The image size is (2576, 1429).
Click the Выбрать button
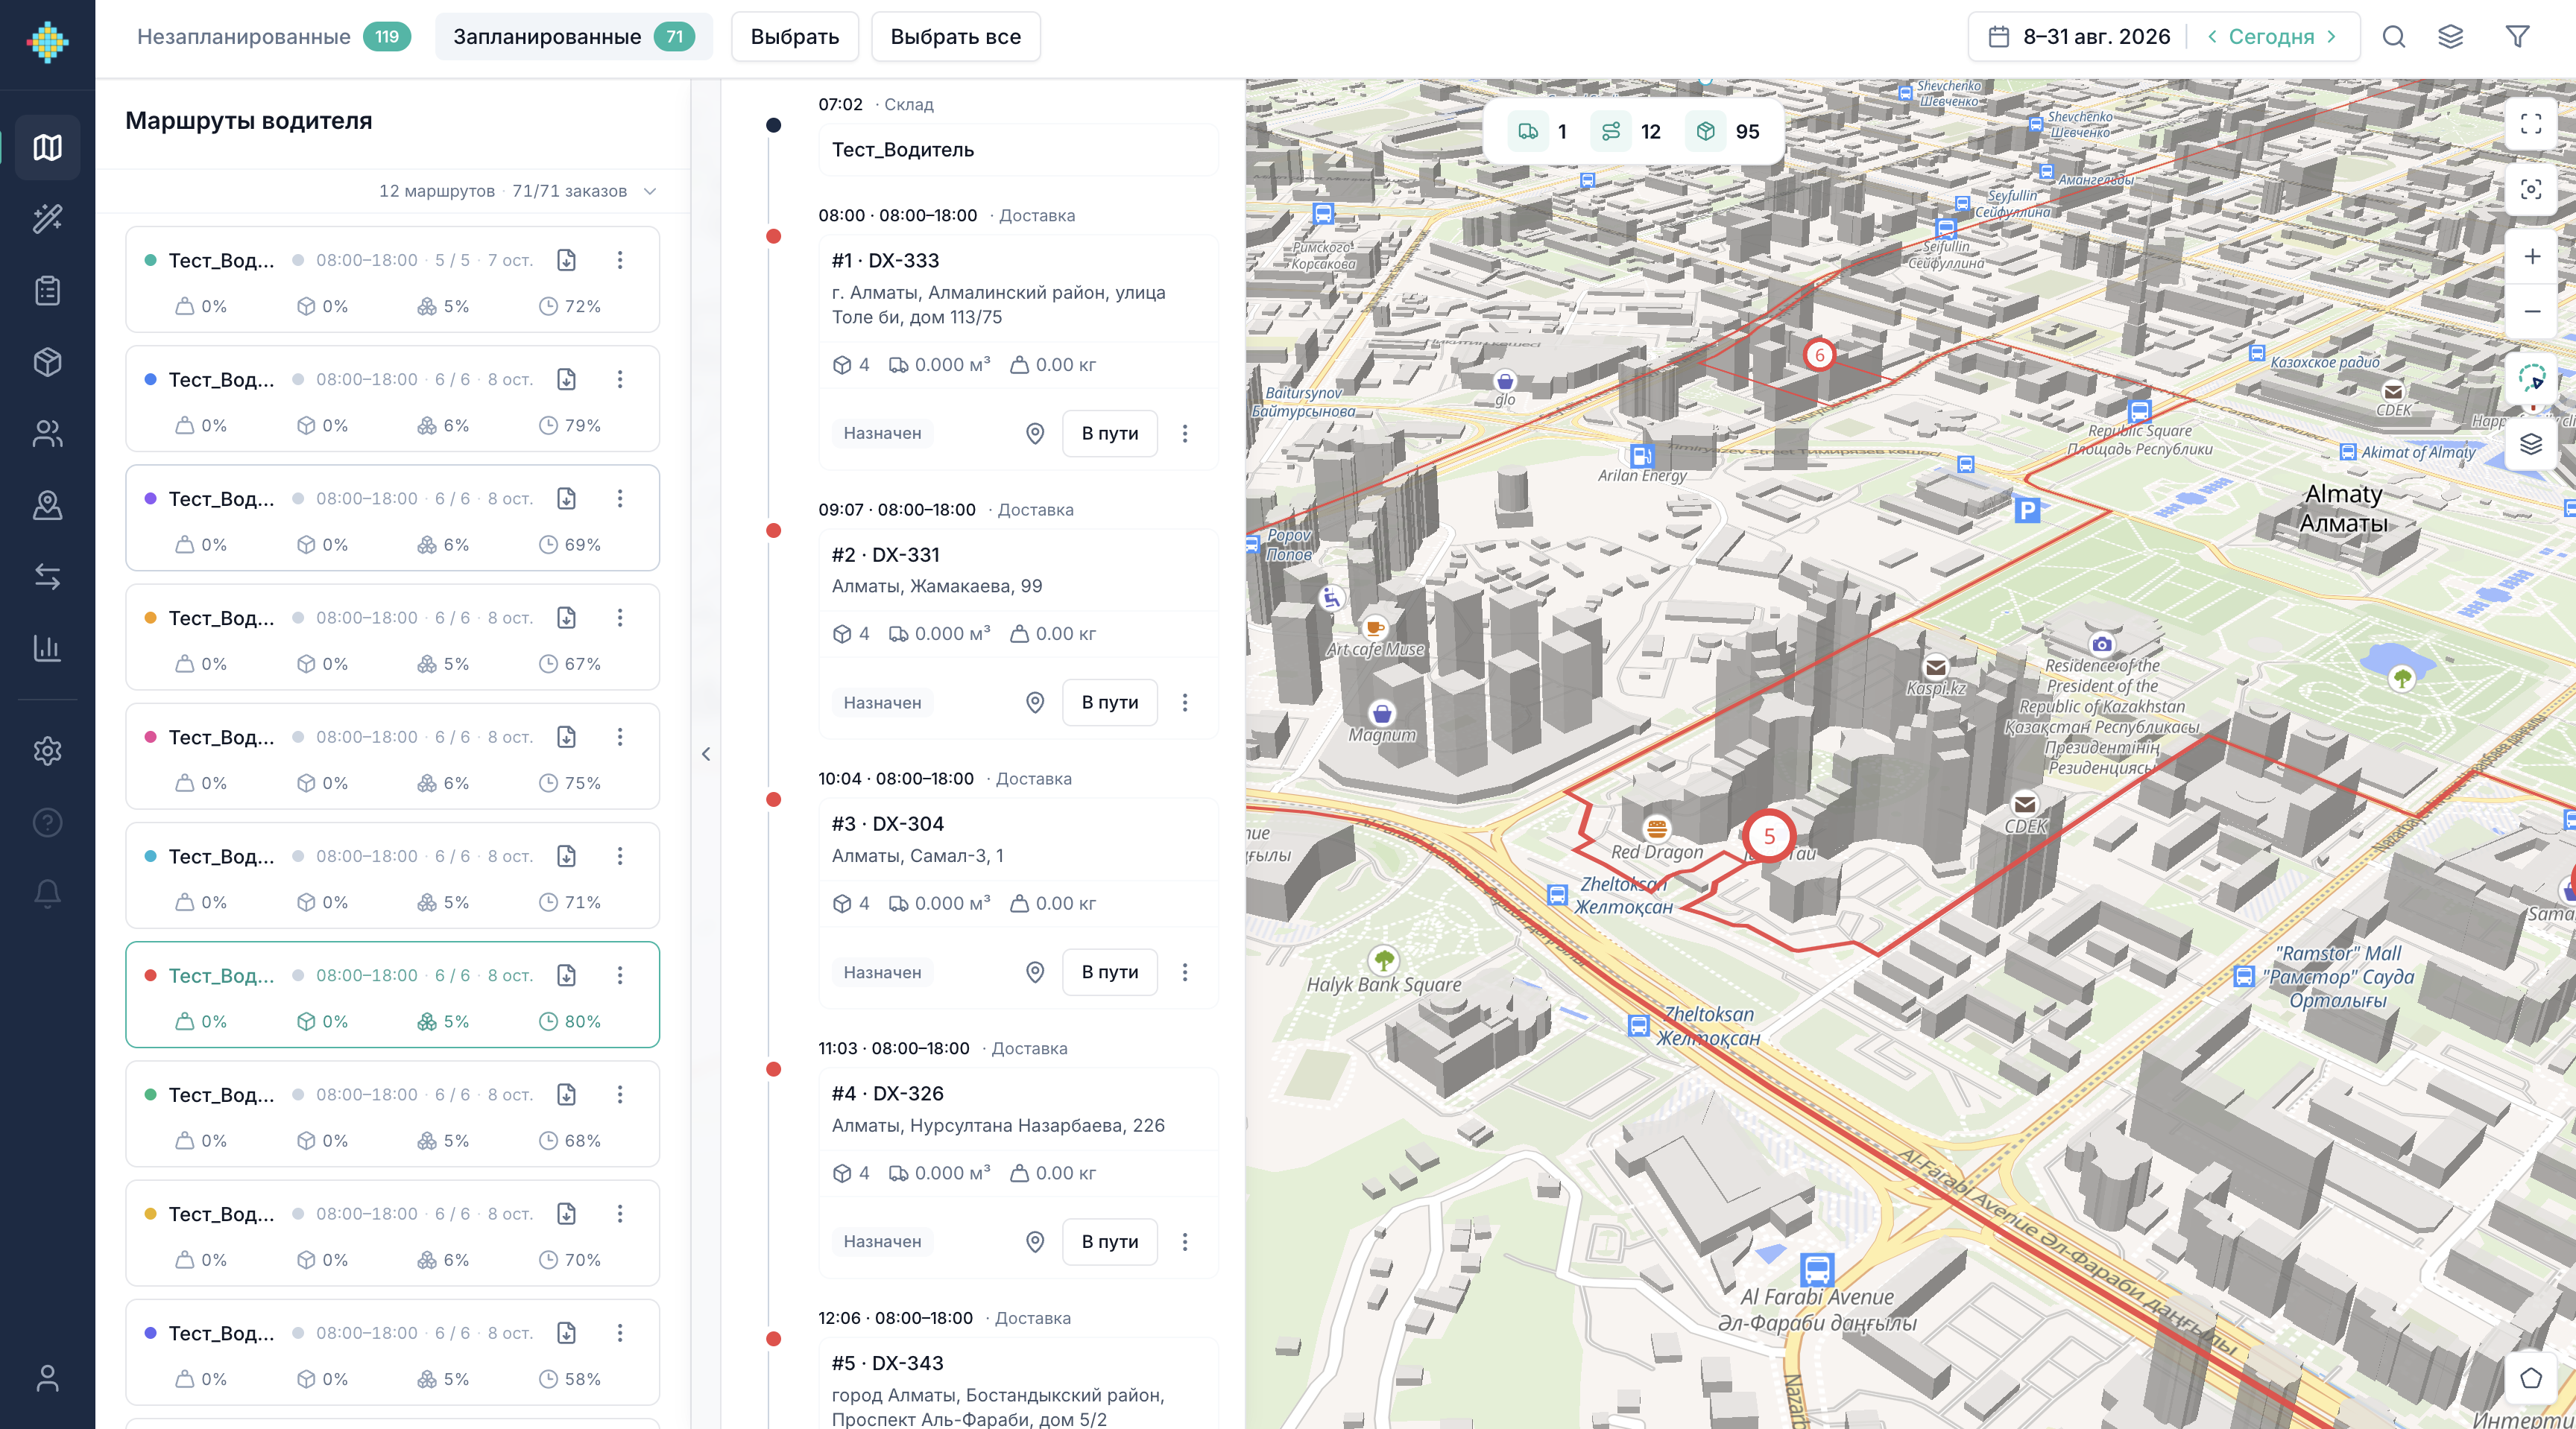coord(795,37)
